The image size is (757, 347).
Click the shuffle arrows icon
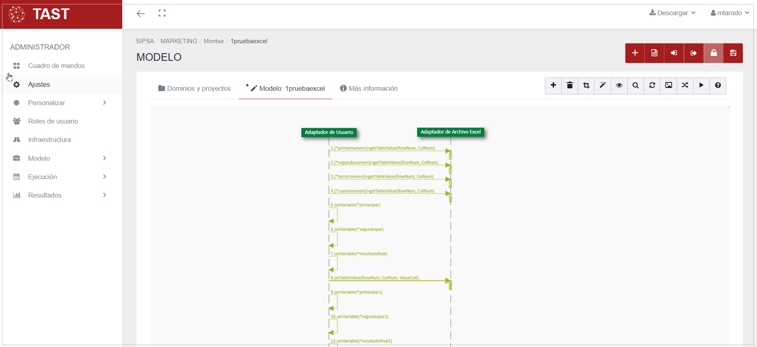(685, 86)
